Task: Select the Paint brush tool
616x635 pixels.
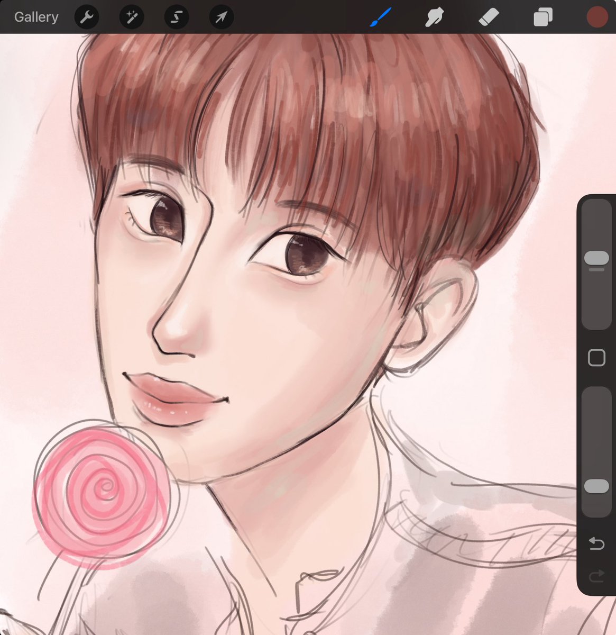Action: [380, 17]
